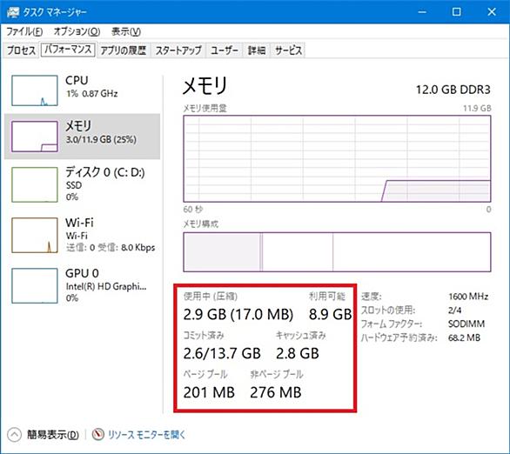Click the メモリ構成 composition bar
Viewport: 510px width, 454px height.
[337, 252]
